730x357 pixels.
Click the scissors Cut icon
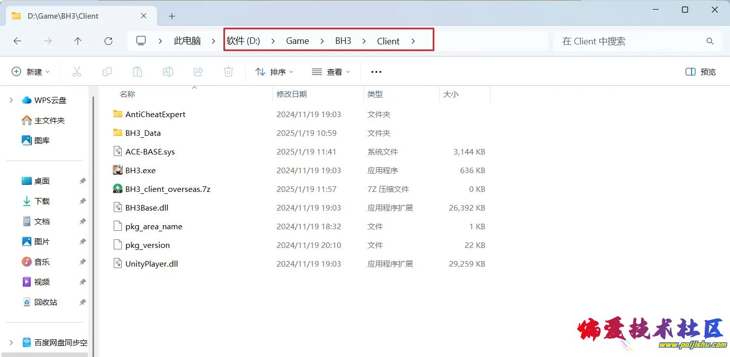[x=77, y=72]
